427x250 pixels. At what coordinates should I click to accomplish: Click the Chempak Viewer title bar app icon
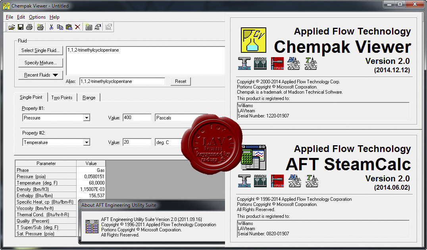[x=6, y=6]
